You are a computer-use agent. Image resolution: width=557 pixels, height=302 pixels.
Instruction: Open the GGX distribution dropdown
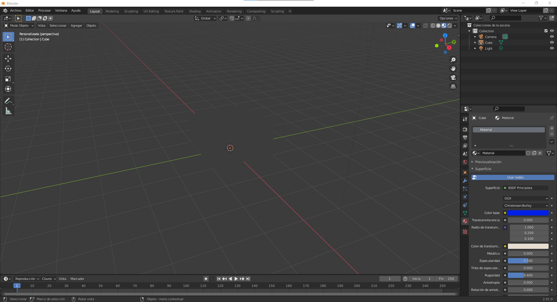[525, 198]
